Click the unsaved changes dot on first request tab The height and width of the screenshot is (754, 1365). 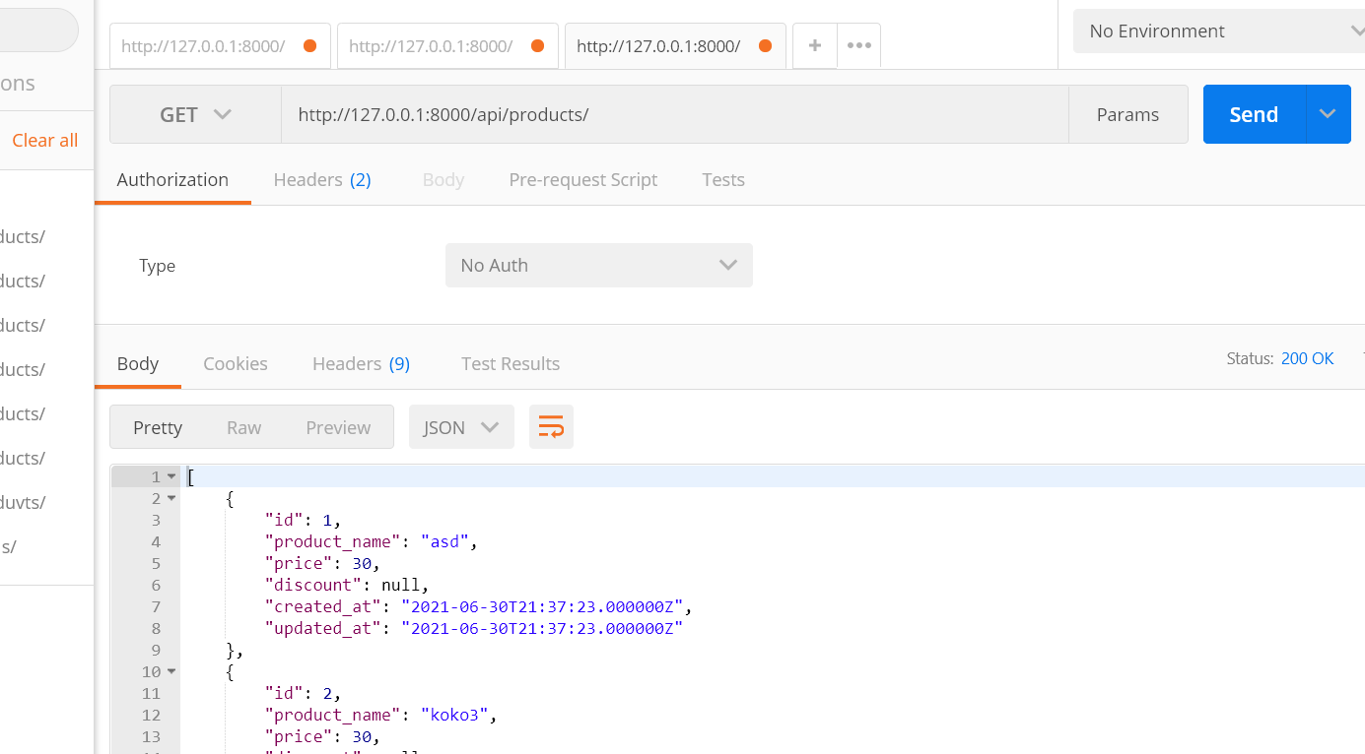click(308, 44)
